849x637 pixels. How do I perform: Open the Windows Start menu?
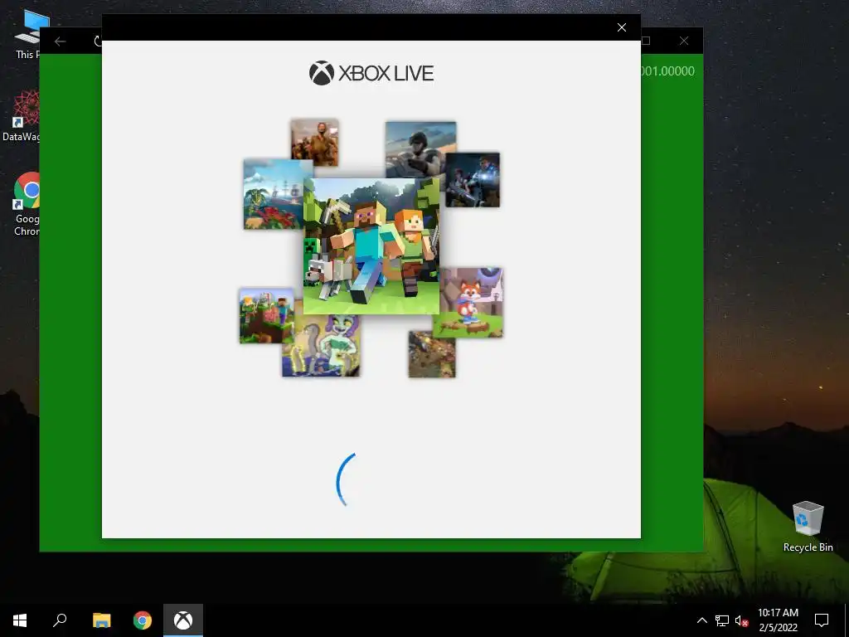(x=20, y=620)
